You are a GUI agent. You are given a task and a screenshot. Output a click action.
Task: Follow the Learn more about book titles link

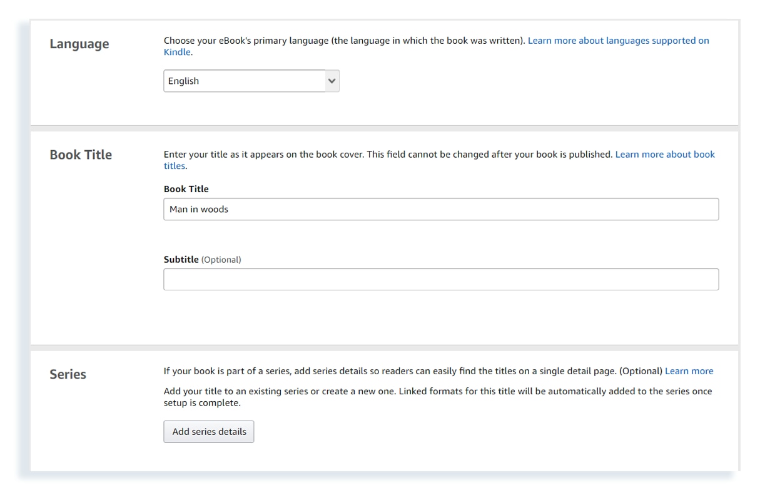click(x=665, y=154)
